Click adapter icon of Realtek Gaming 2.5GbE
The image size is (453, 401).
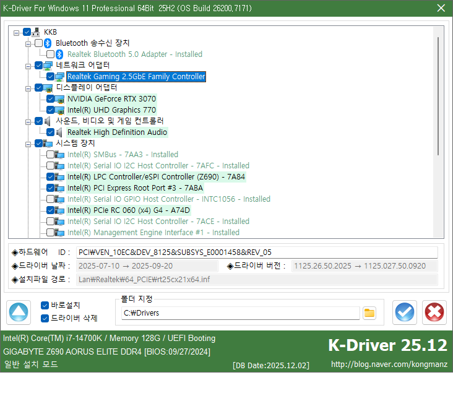tap(59, 77)
